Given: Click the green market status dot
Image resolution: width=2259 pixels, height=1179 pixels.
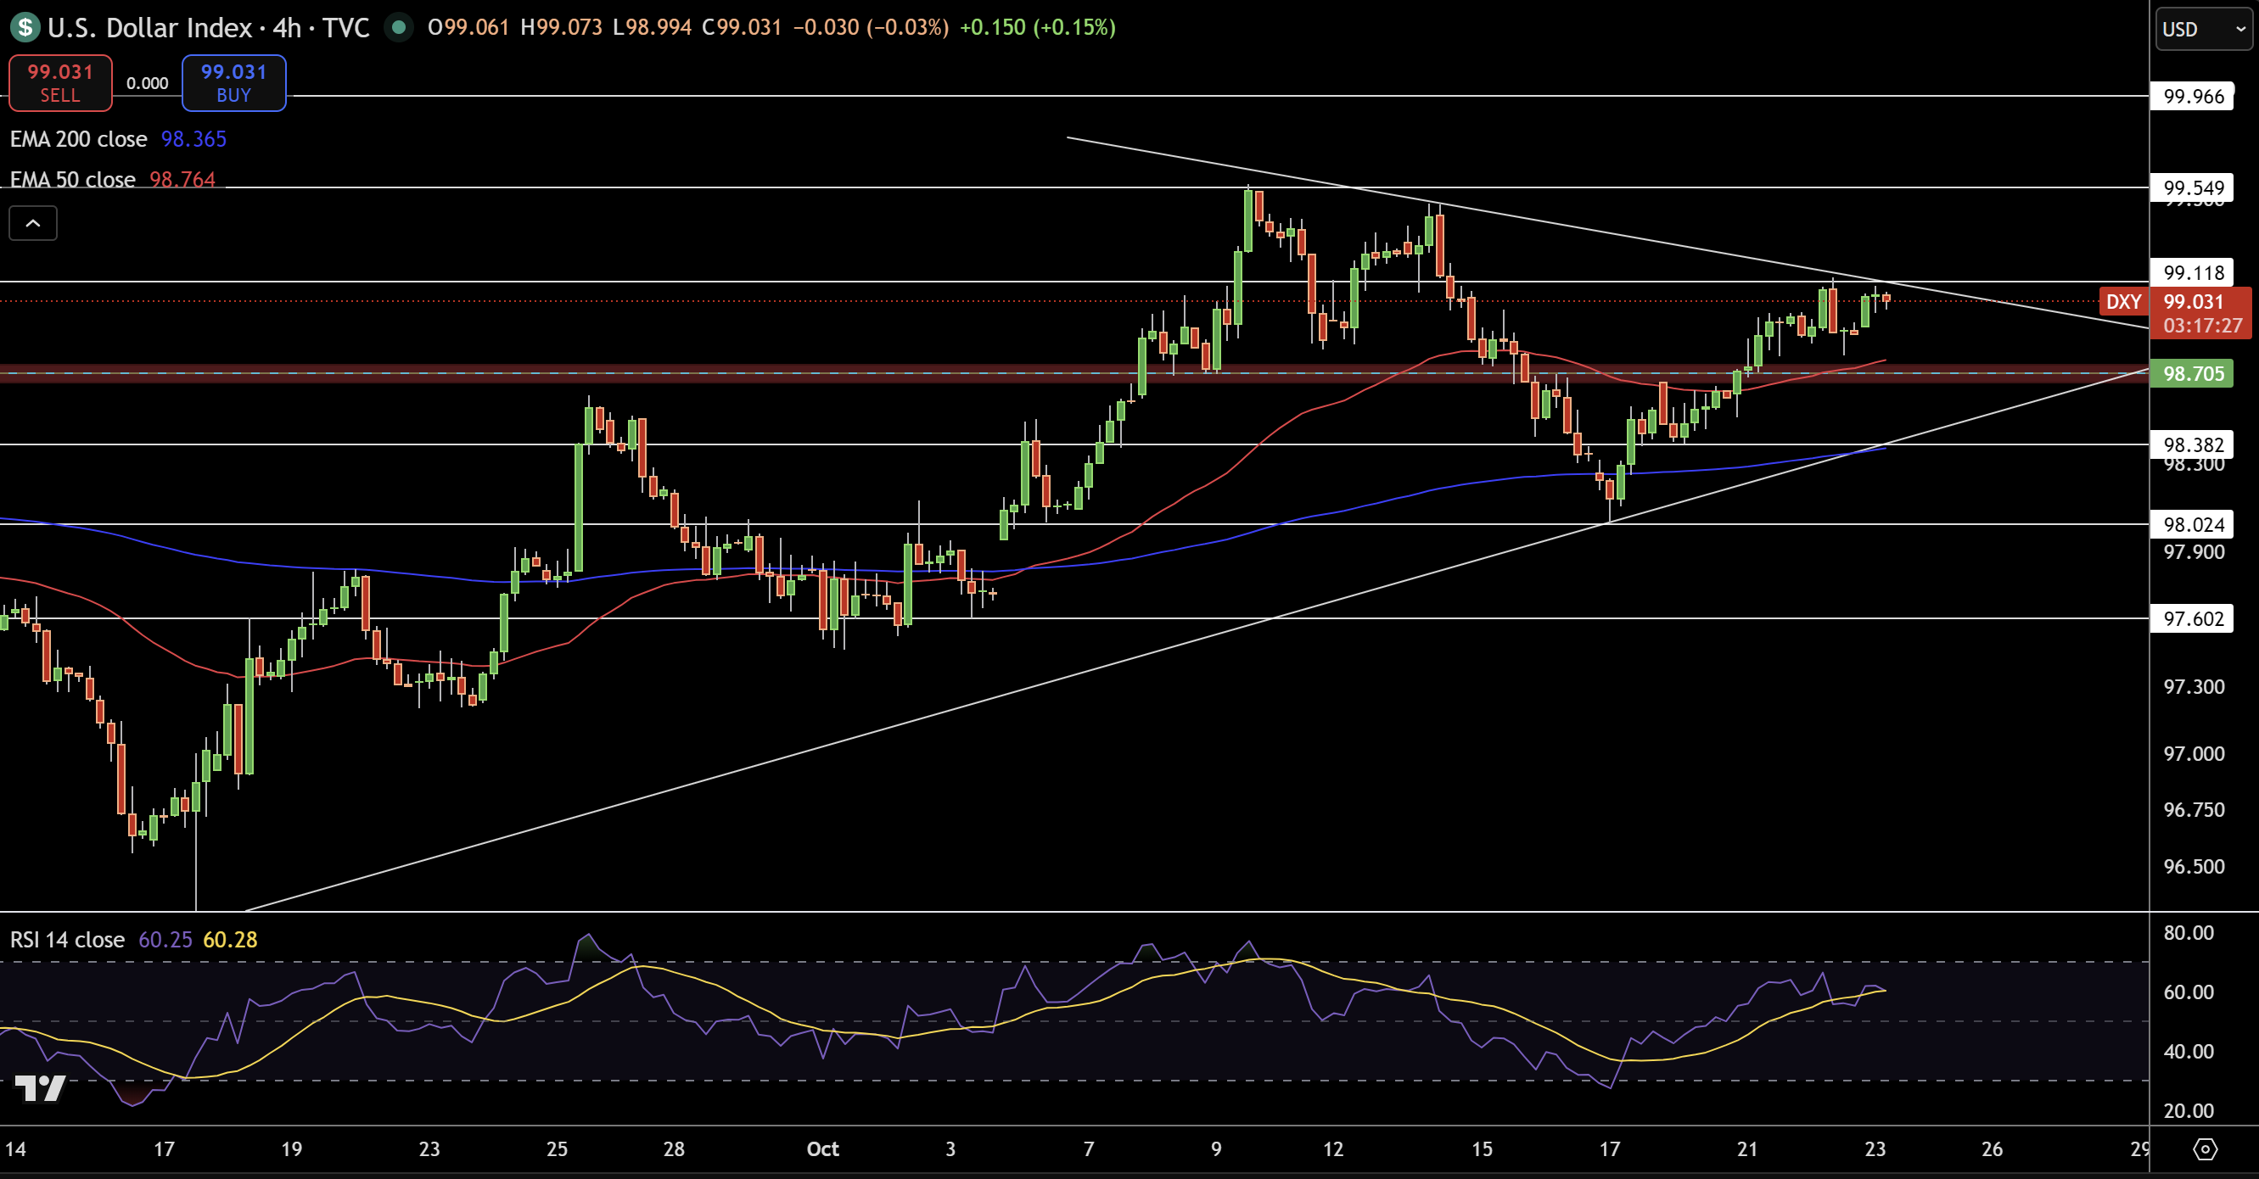Looking at the screenshot, I should pos(399,27).
